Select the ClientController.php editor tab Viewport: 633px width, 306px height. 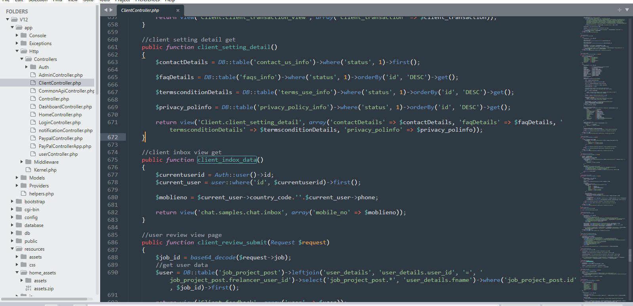click(x=140, y=10)
